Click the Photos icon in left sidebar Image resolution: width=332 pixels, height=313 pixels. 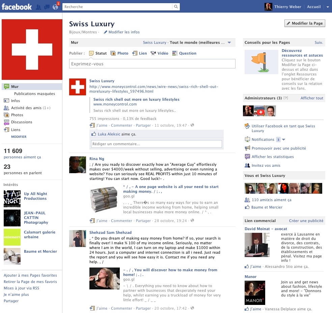6,115
